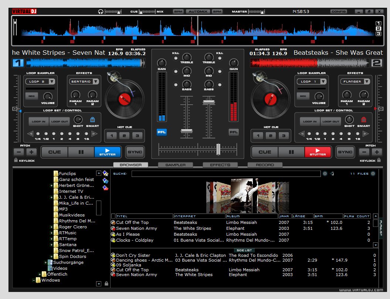
Task: Click the Sync button on deck 1
Action: tap(135, 152)
